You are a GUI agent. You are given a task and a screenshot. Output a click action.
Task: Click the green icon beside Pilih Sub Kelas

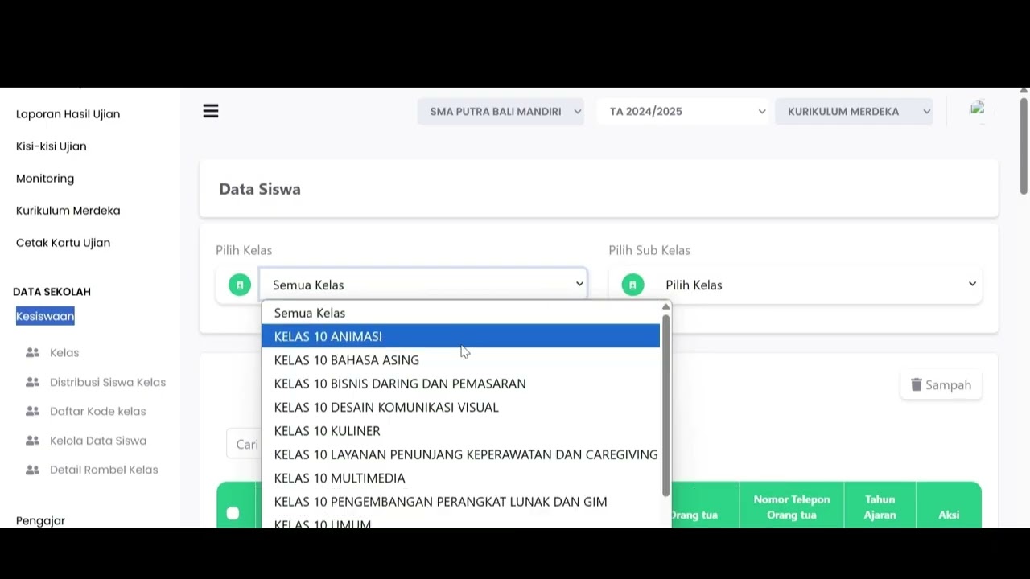click(632, 285)
